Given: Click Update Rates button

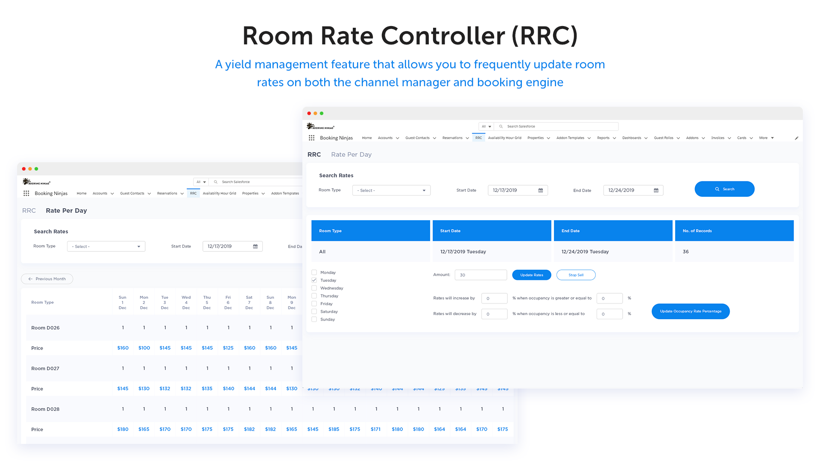Looking at the screenshot, I should click(532, 275).
